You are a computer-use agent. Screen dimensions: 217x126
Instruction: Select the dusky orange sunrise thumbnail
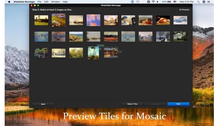[x=59, y=37]
